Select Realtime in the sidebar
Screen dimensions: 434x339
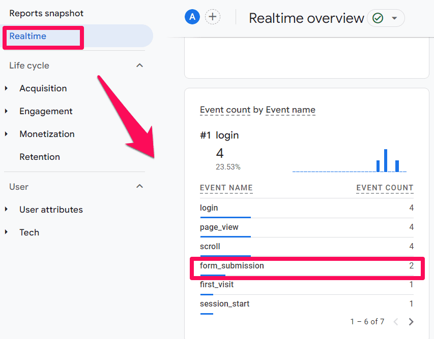click(x=28, y=36)
